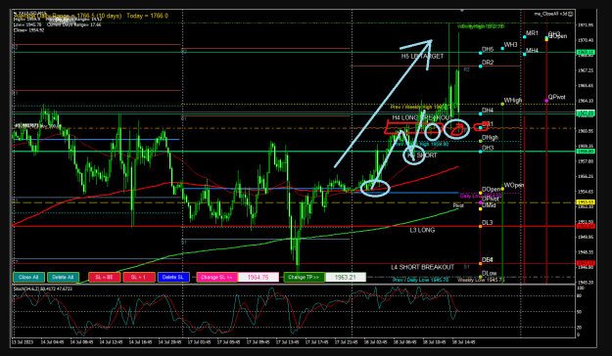This screenshot has width=612, height=356.
Task: Select the '17 Jul 13:45' time axis label
Action: 288,342
